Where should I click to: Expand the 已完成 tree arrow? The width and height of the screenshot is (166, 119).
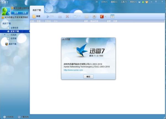[5, 35]
